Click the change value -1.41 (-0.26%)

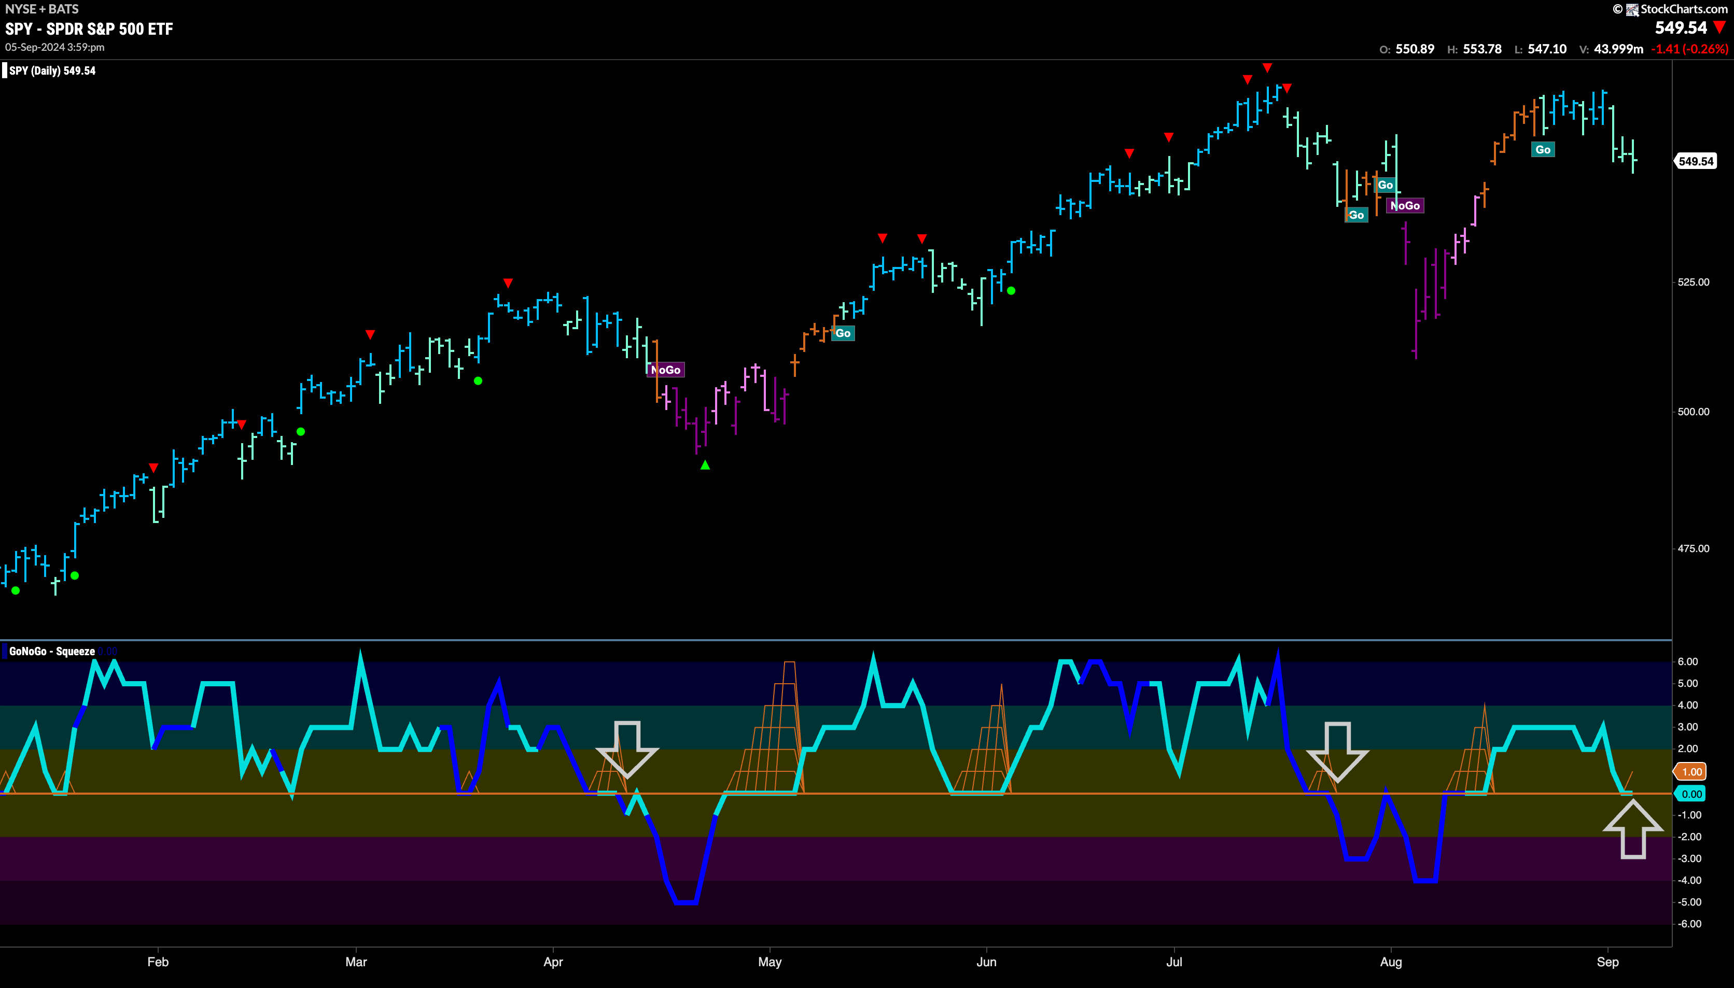[1689, 49]
